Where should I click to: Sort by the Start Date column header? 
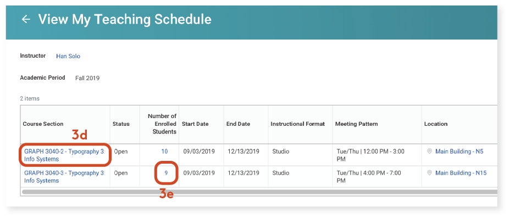[195, 124]
